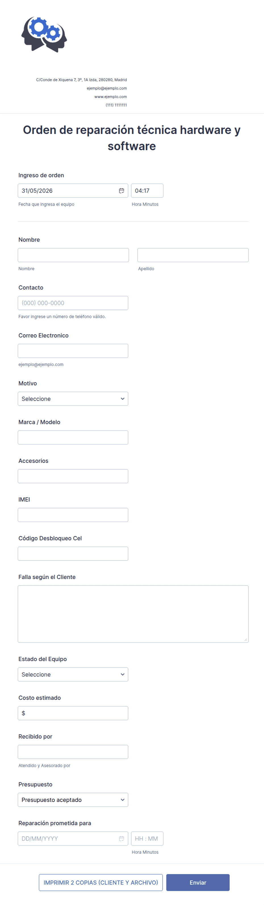Expand the Motivo dropdown
Screen dimensions: 264x905
pyautogui.click(x=73, y=399)
